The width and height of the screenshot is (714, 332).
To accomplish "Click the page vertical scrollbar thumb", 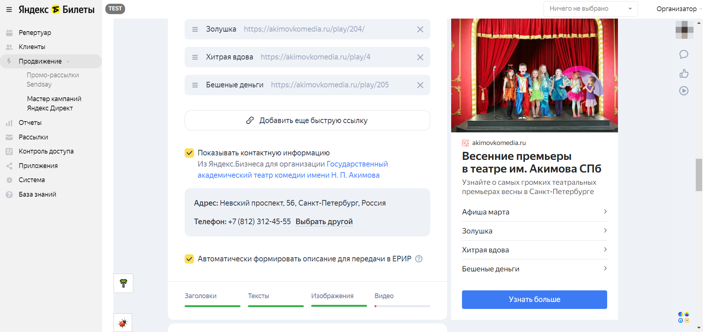I will [699, 175].
